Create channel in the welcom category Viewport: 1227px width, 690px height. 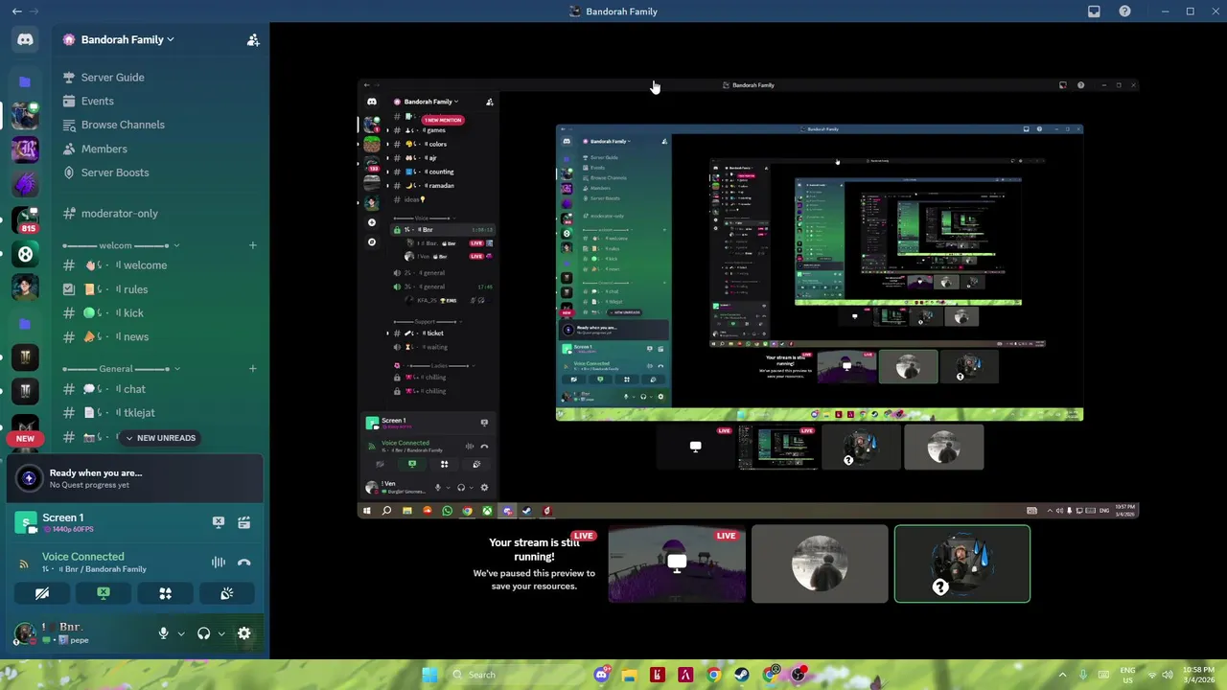click(253, 245)
